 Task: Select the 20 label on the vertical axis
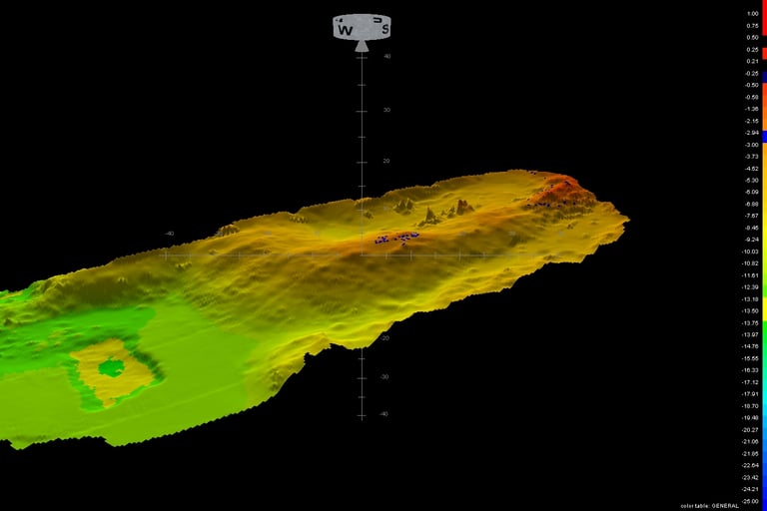(x=386, y=161)
